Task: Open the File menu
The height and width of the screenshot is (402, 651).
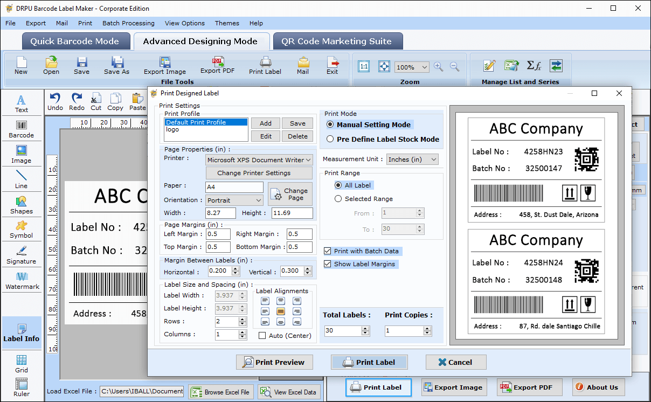Action: pos(10,23)
